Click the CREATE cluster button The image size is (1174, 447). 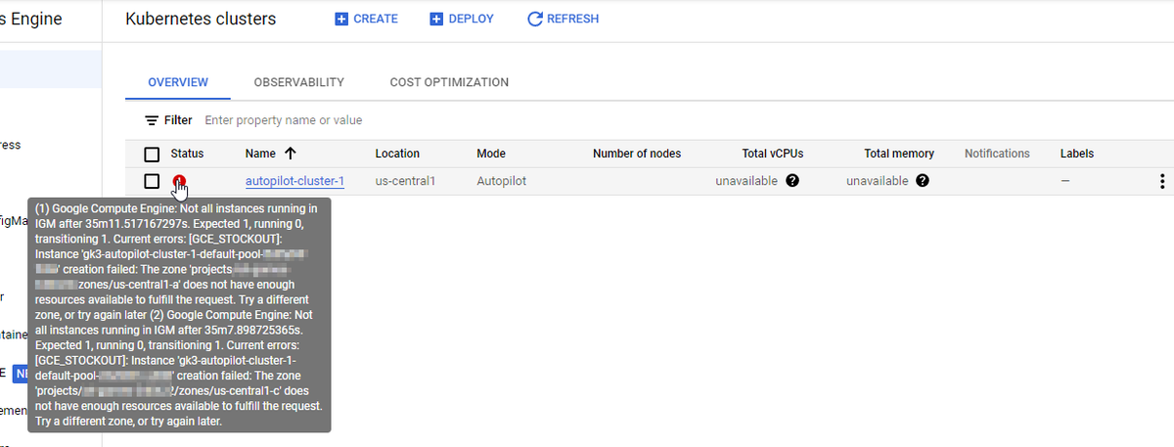click(366, 19)
